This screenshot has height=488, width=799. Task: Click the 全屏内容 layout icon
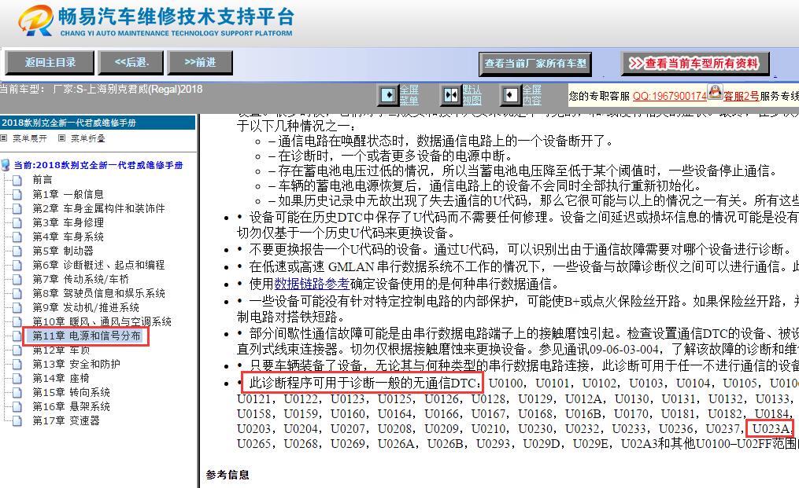point(511,95)
